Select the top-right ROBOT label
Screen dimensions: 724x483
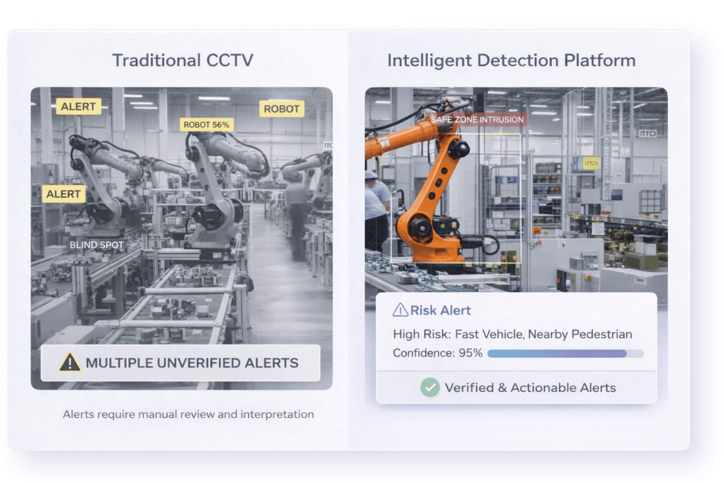pyautogui.click(x=281, y=109)
